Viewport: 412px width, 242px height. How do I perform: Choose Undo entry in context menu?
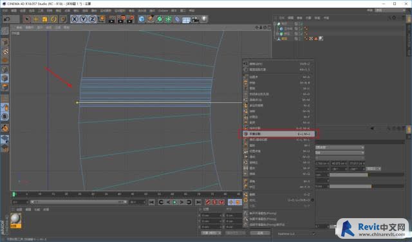[x=279, y=64]
